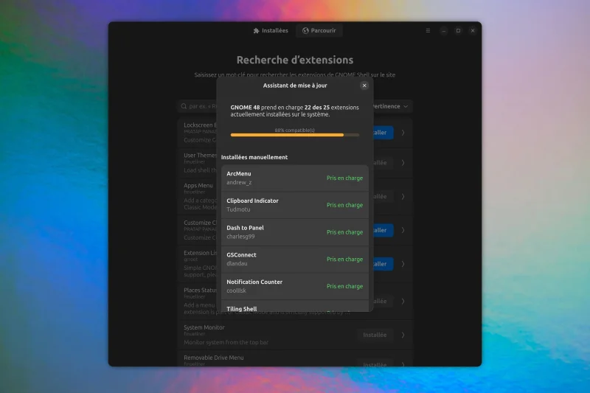Open the System Monitor extension entry

[296, 335]
